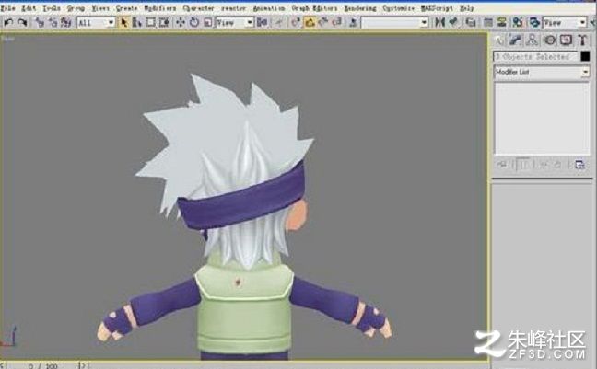597x369 pixels.
Task: Toggle Window/Crossing selection mode
Action: (x=164, y=23)
